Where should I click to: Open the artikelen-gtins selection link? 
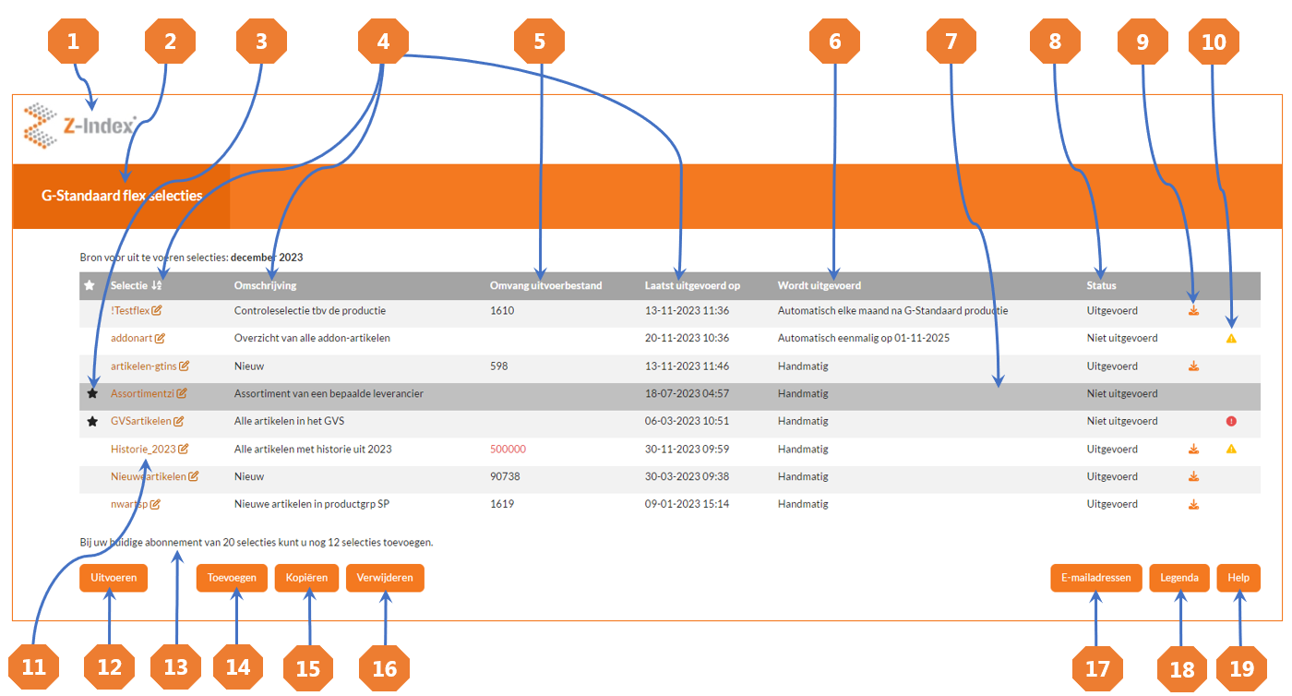tap(144, 366)
